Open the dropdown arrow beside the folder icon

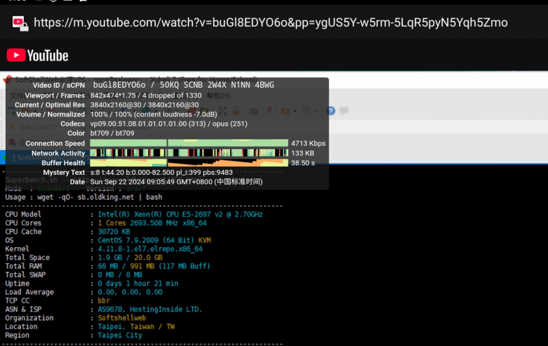click(x=294, y=111)
